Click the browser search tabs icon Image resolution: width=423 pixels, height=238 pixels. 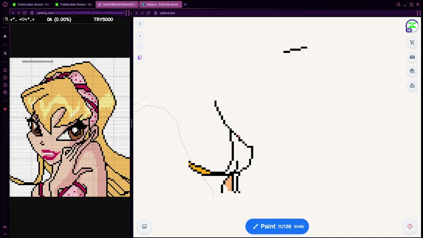[399, 4]
